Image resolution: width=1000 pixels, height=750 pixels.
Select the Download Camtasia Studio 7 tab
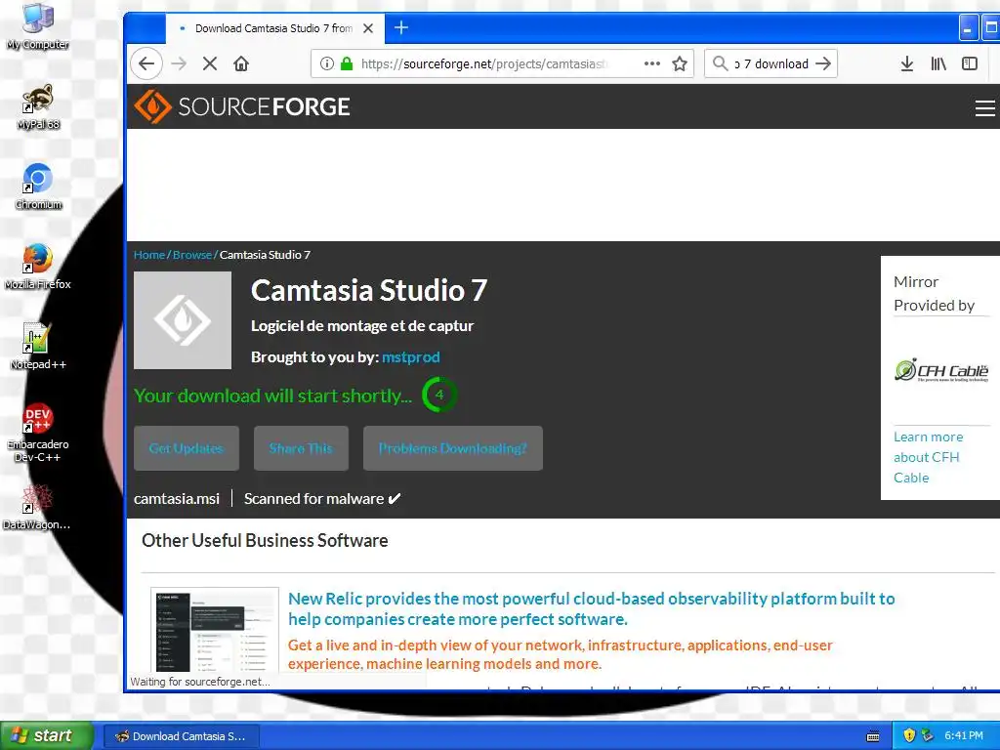(274, 28)
